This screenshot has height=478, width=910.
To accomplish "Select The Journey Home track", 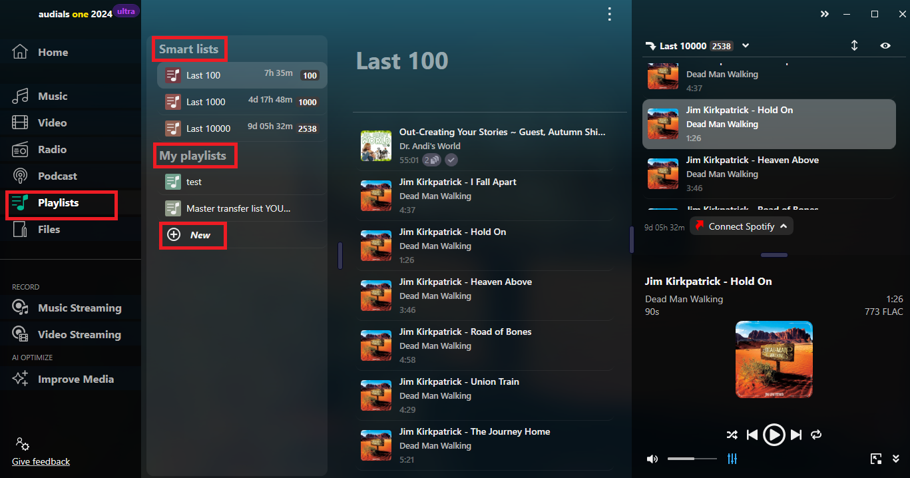I will 485,445.
